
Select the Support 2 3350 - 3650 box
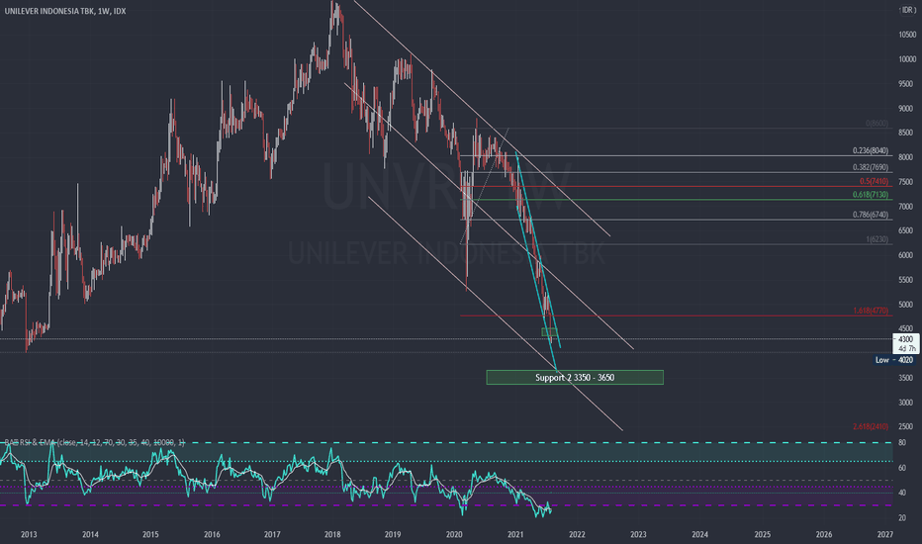575,378
